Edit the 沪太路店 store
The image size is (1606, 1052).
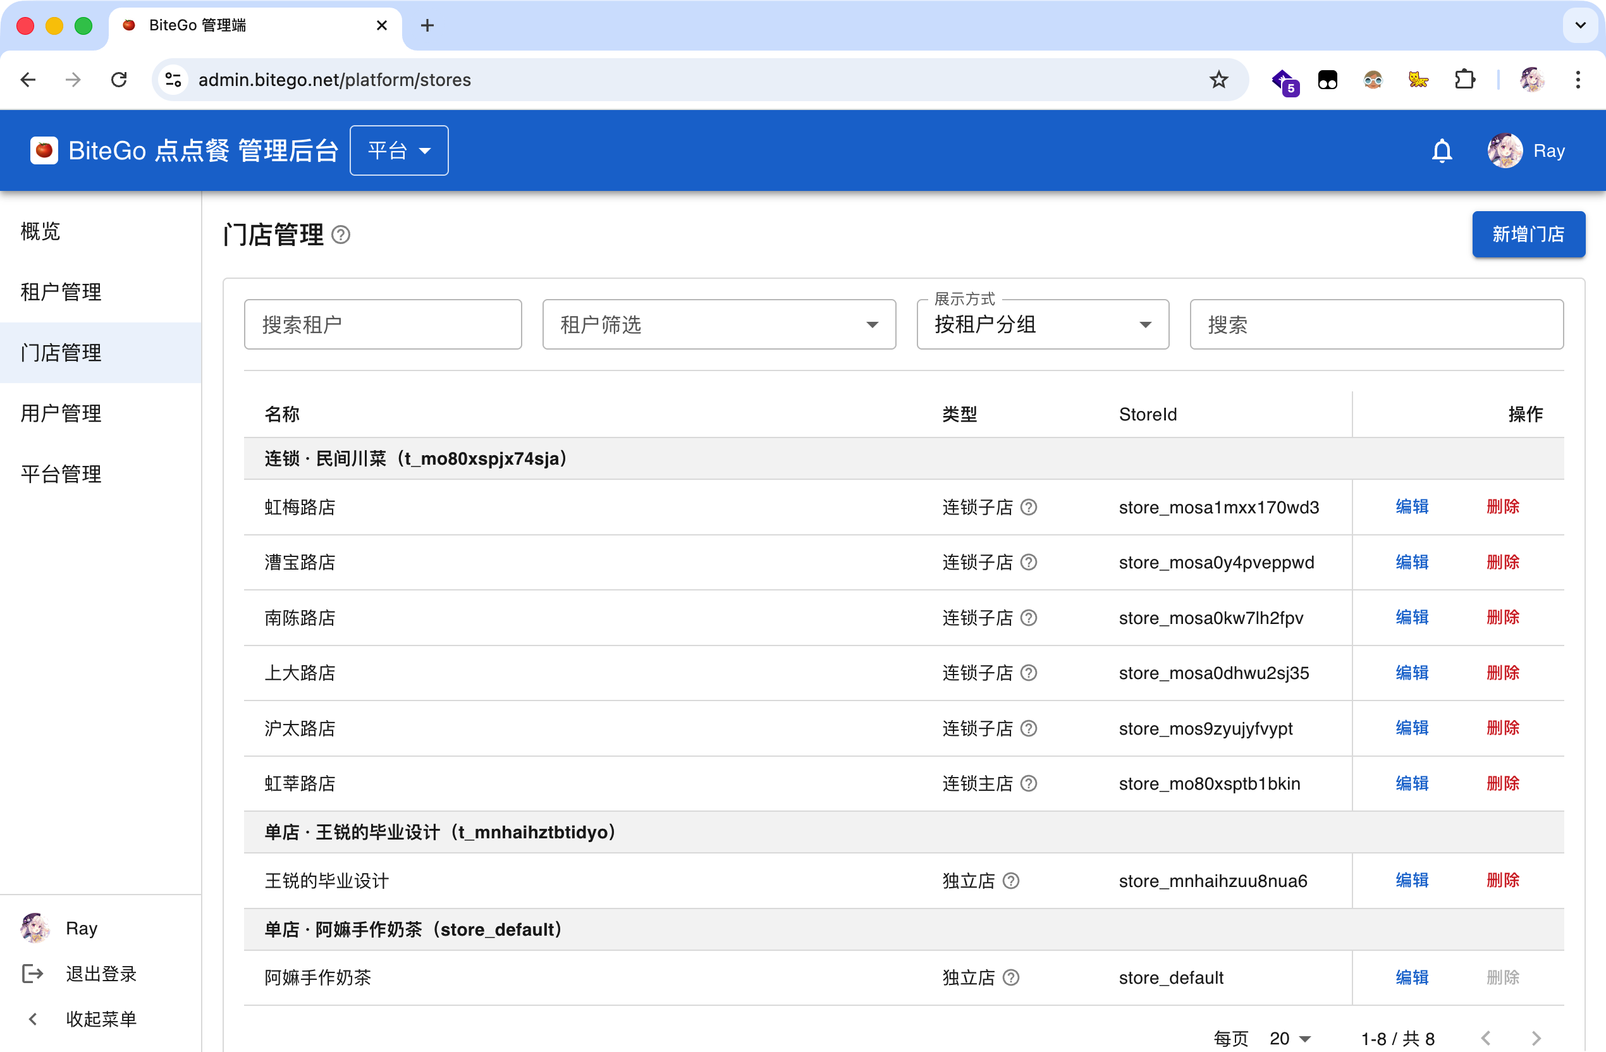pos(1412,728)
